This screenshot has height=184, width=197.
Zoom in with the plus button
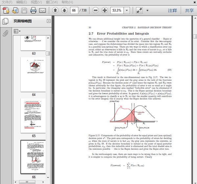pyautogui.click(x=105, y=10)
